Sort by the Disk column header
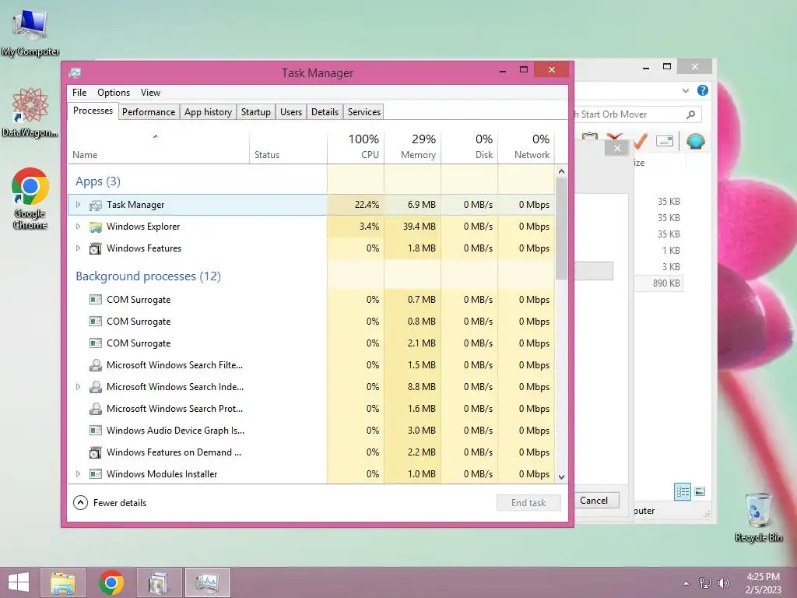This screenshot has width=797, height=598. pos(469,146)
